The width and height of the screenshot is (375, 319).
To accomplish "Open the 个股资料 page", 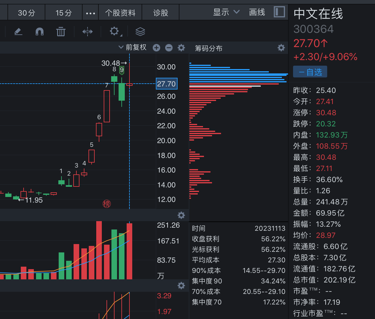I will (120, 13).
